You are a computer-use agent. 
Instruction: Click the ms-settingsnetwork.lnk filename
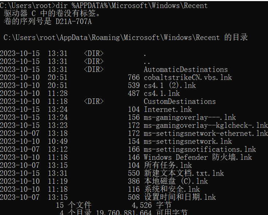(x=188, y=141)
